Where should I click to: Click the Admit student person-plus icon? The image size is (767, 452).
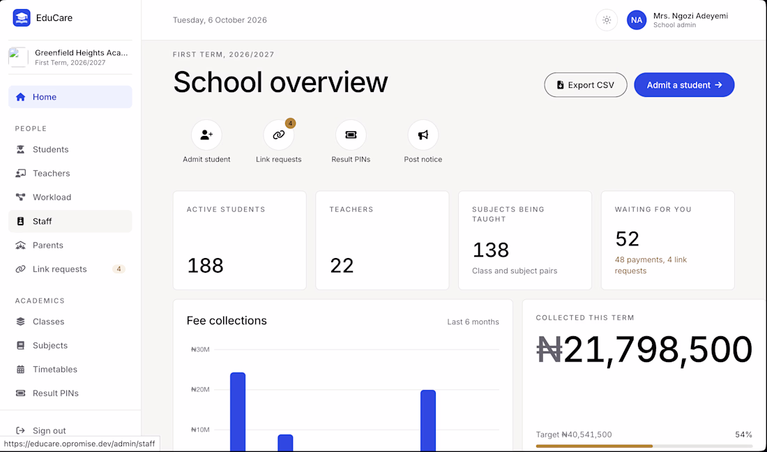click(x=206, y=135)
